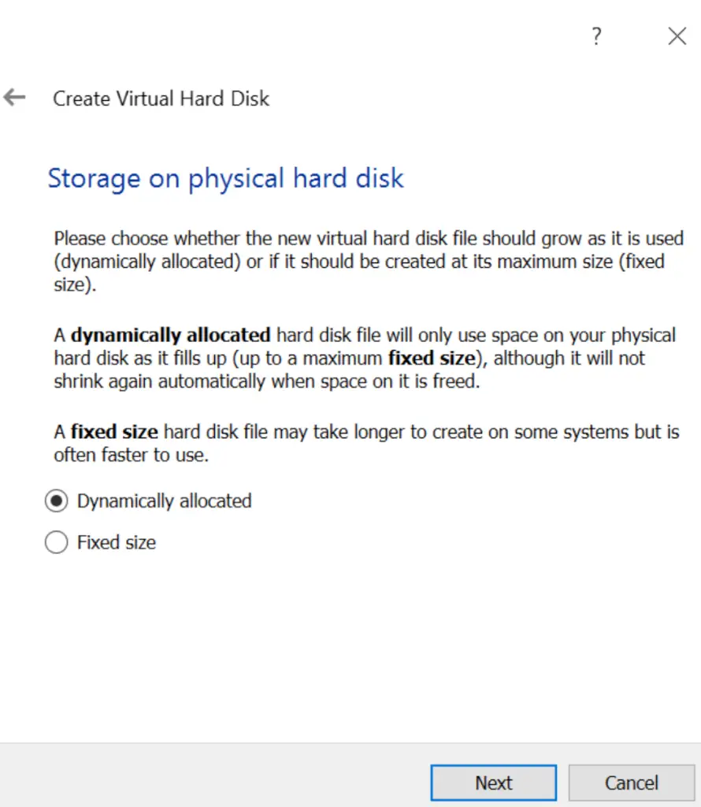Select the Dynamically allocated label text
The height and width of the screenshot is (807, 701).
pyautogui.click(x=164, y=500)
